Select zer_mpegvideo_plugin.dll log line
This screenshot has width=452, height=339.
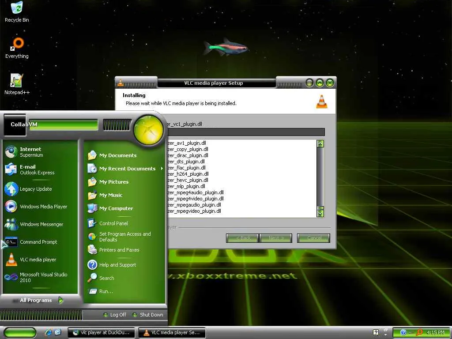click(194, 211)
